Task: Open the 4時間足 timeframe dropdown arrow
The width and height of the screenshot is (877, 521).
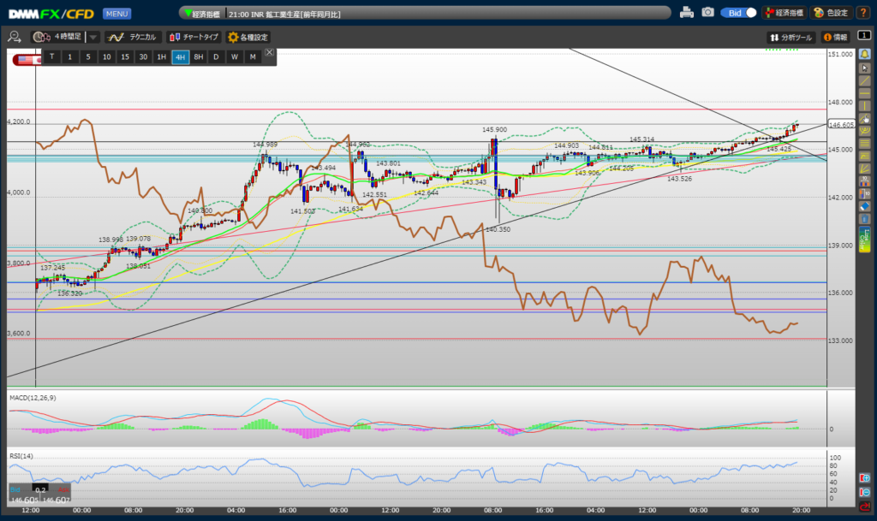Action: 93,37
